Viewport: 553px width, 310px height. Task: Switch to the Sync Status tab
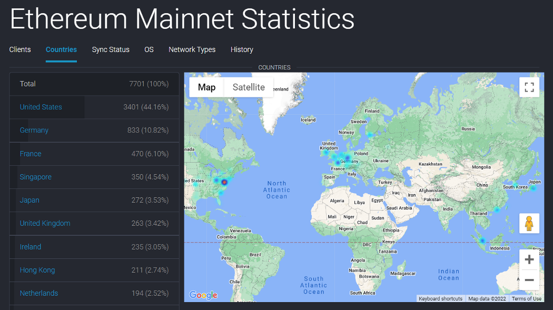[x=111, y=49]
